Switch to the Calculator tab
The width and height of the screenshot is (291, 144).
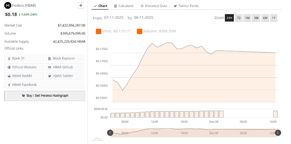click(x=124, y=6)
